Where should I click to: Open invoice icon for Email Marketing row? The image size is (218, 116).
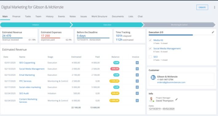click(137, 75)
